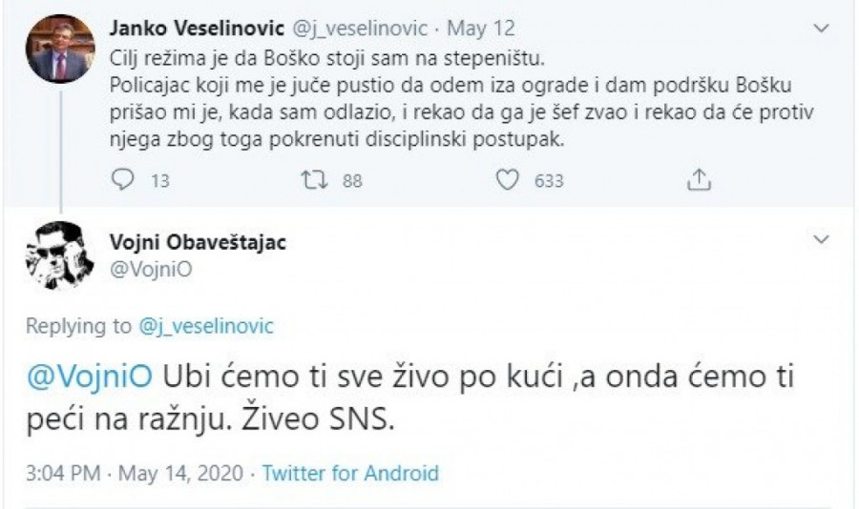Click the 88 retweets count
Image resolution: width=859 pixels, height=509 pixels.
tap(352, 180)
